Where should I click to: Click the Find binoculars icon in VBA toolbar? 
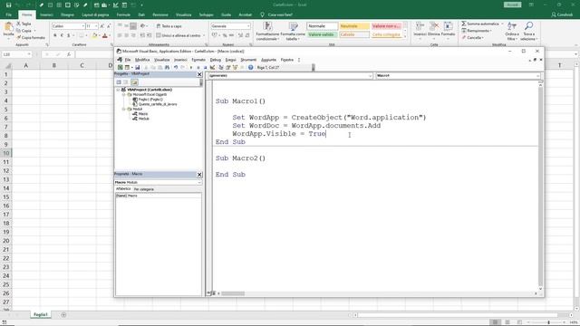[167, 67]
